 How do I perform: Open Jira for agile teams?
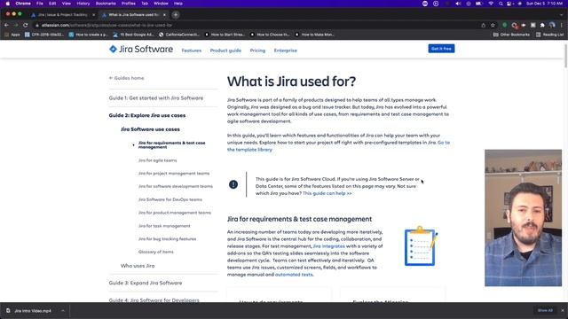click(158, 160)
